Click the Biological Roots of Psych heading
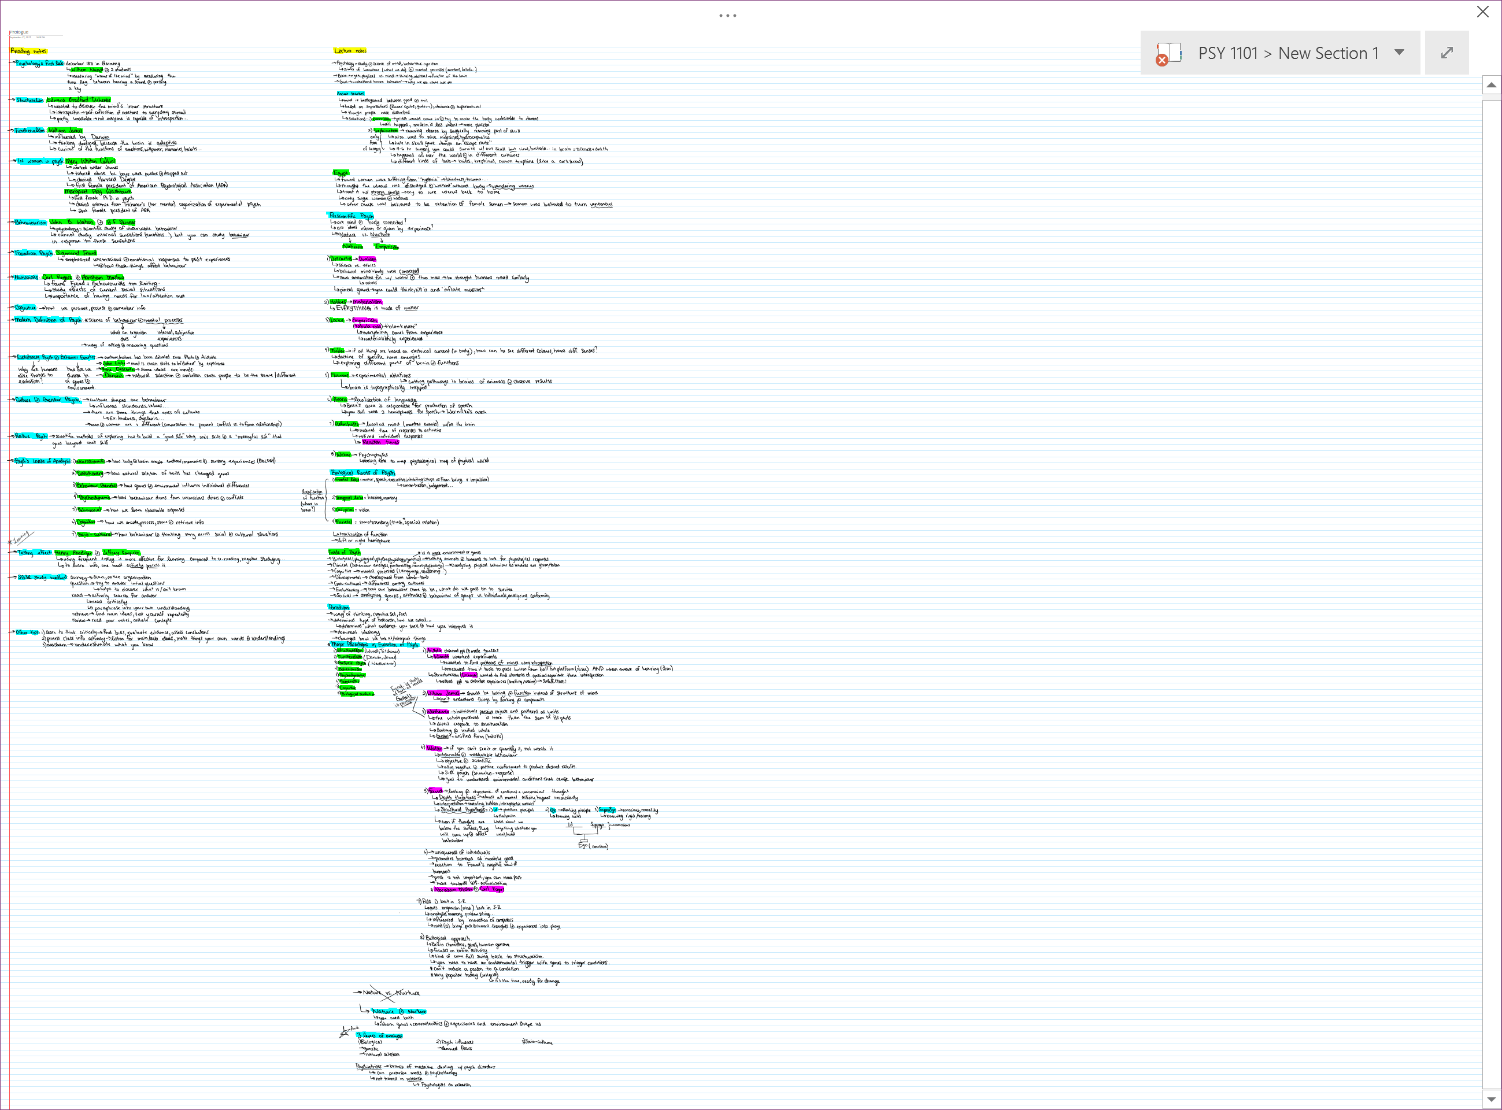Viewport: 1502px width, 1110px height. pos(362,473)
